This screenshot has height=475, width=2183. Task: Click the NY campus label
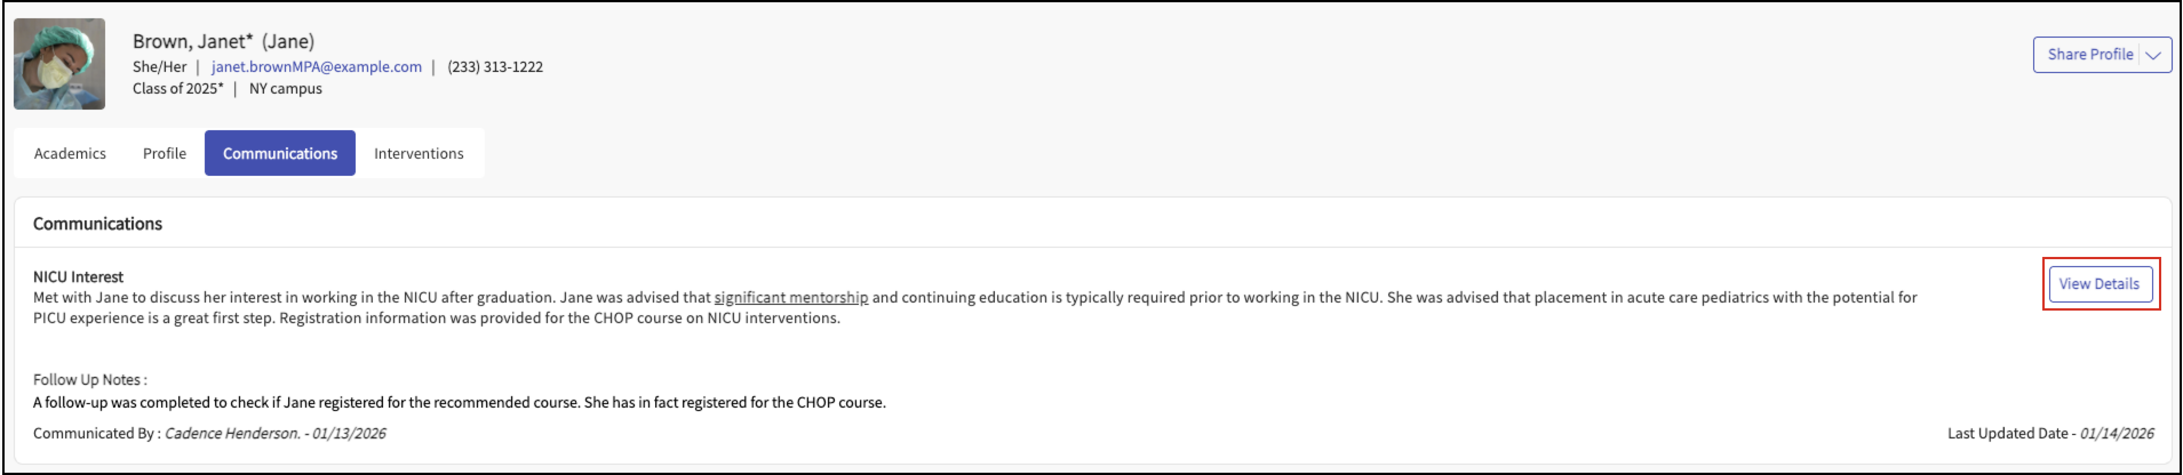pyautogui.click(x=285, y=89)
